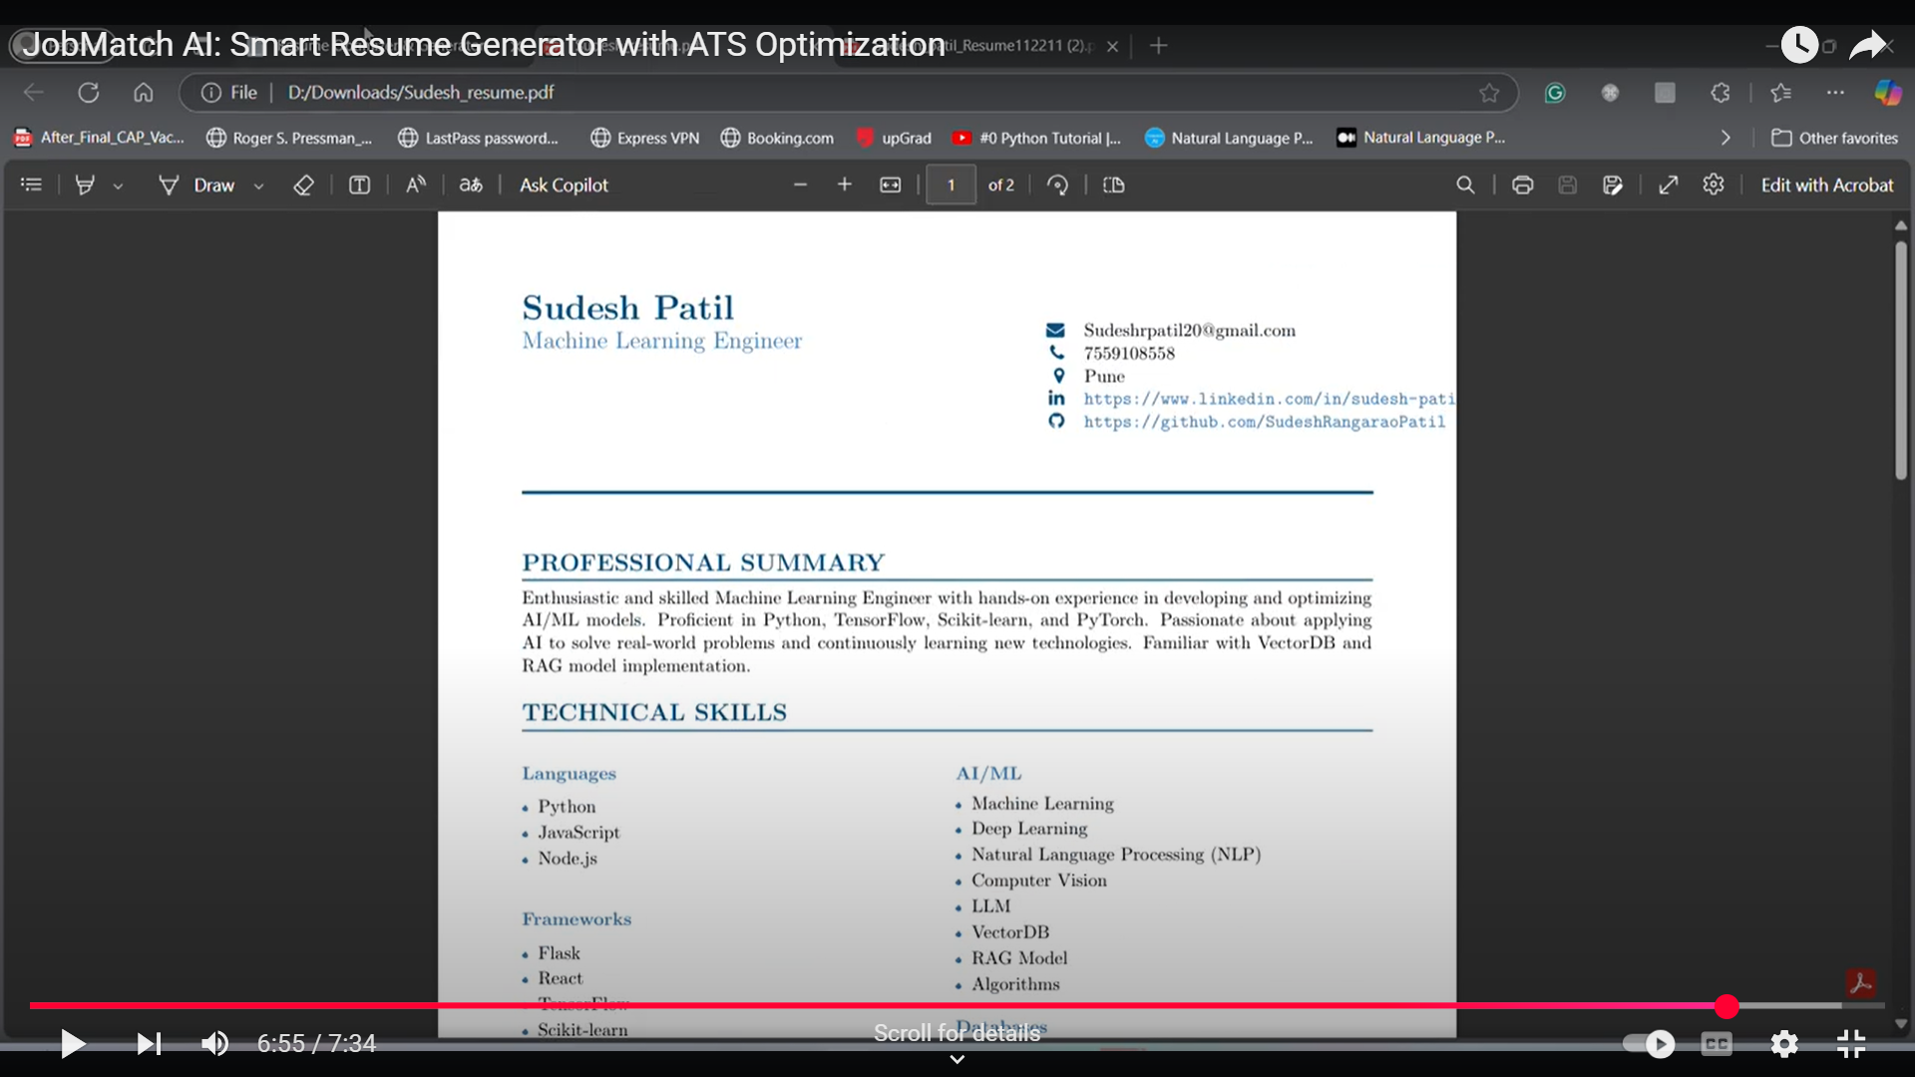Open Other favorites folder

coord(1835,138)
